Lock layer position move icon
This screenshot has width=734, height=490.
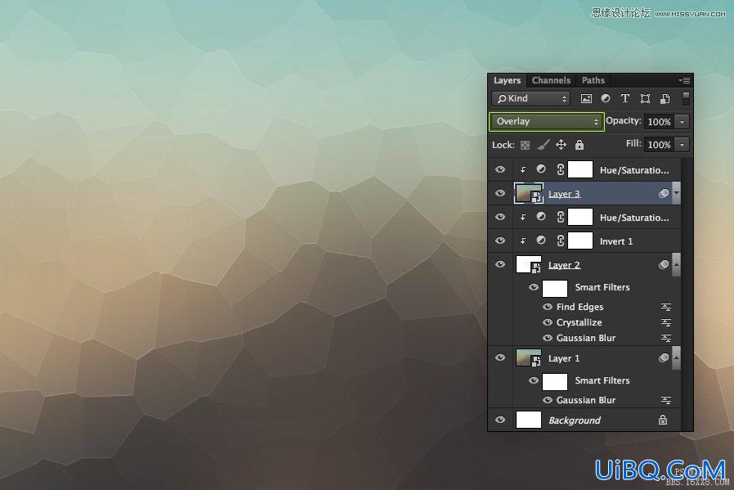(561, 145)
